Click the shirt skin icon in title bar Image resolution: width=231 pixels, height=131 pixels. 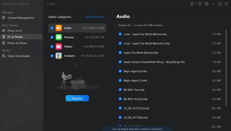click(200, 4)
